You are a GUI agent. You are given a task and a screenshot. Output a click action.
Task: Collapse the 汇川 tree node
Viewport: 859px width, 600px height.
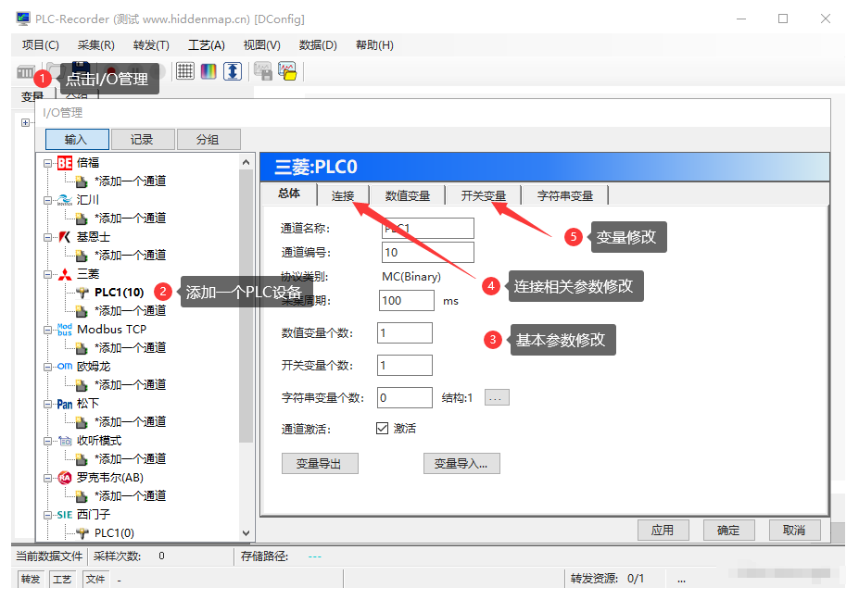pos(47,200)
